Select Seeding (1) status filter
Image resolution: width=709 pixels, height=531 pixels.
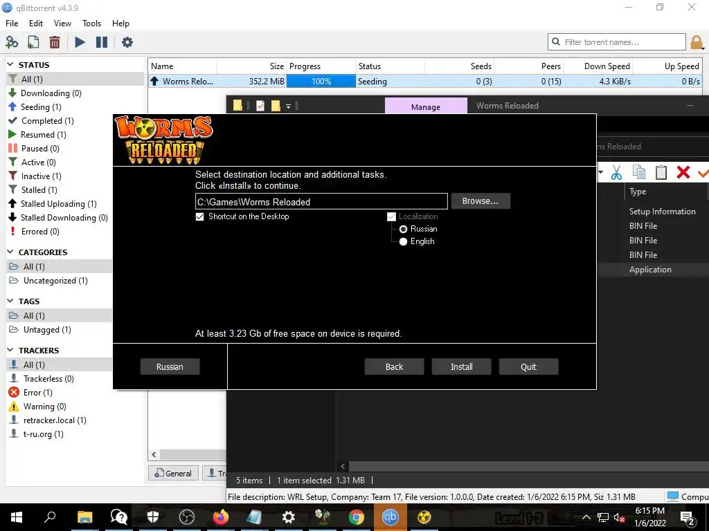41,107
